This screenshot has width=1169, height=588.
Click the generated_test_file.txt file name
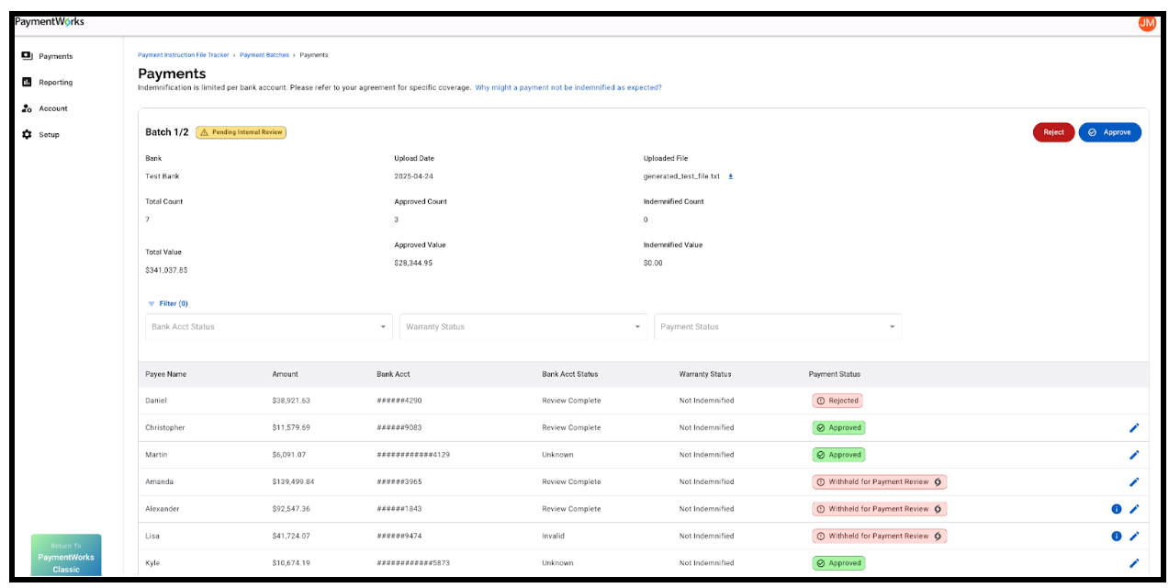681,176
